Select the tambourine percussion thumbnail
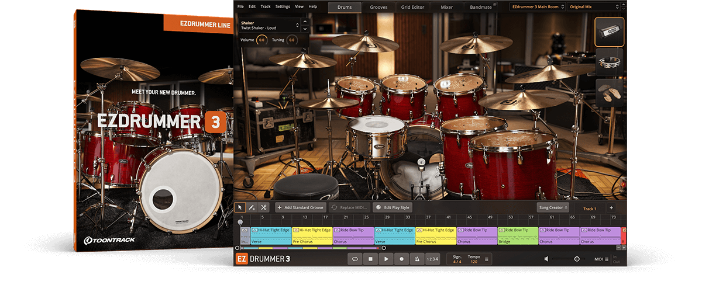 coord(609,62)
